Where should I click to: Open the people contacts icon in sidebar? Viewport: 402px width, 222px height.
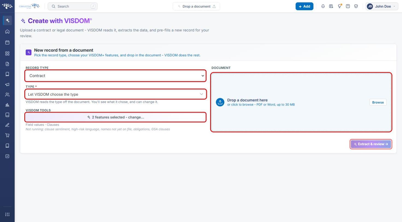tap(7, 95)
